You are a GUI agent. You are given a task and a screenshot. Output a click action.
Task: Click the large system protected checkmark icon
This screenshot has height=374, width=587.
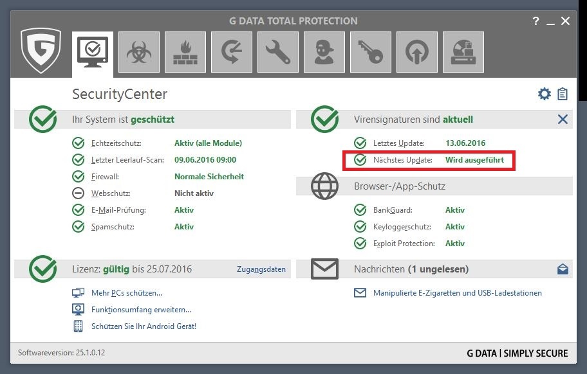pos(42,119)
